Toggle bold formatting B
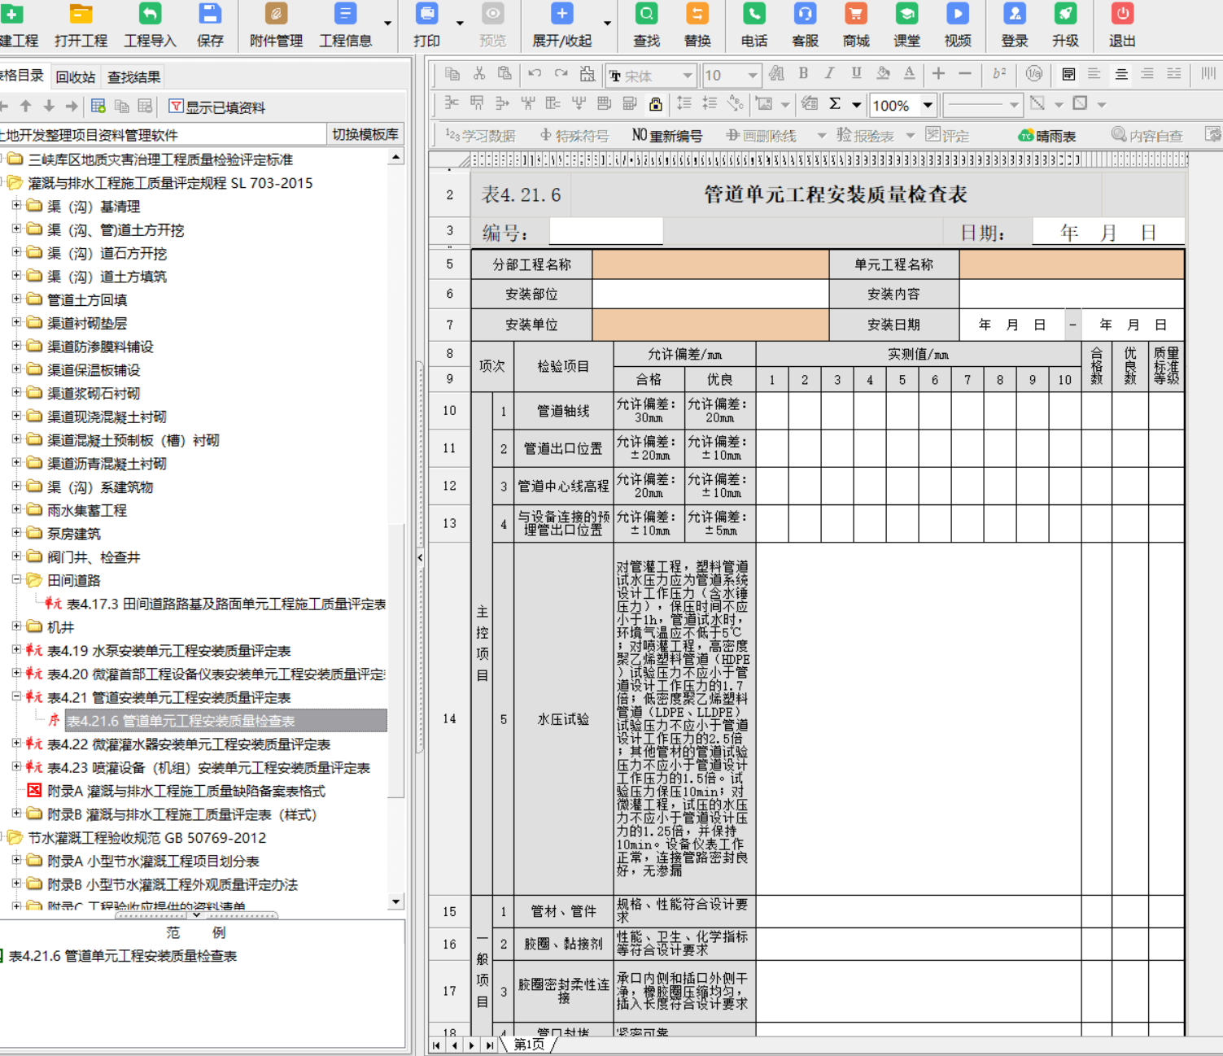The image size is (1223, 1056). [803, 74]
